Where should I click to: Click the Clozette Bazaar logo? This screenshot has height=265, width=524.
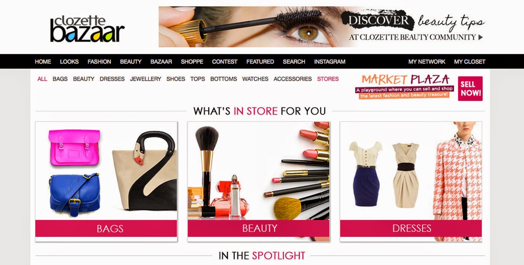[x=87, y=30]
